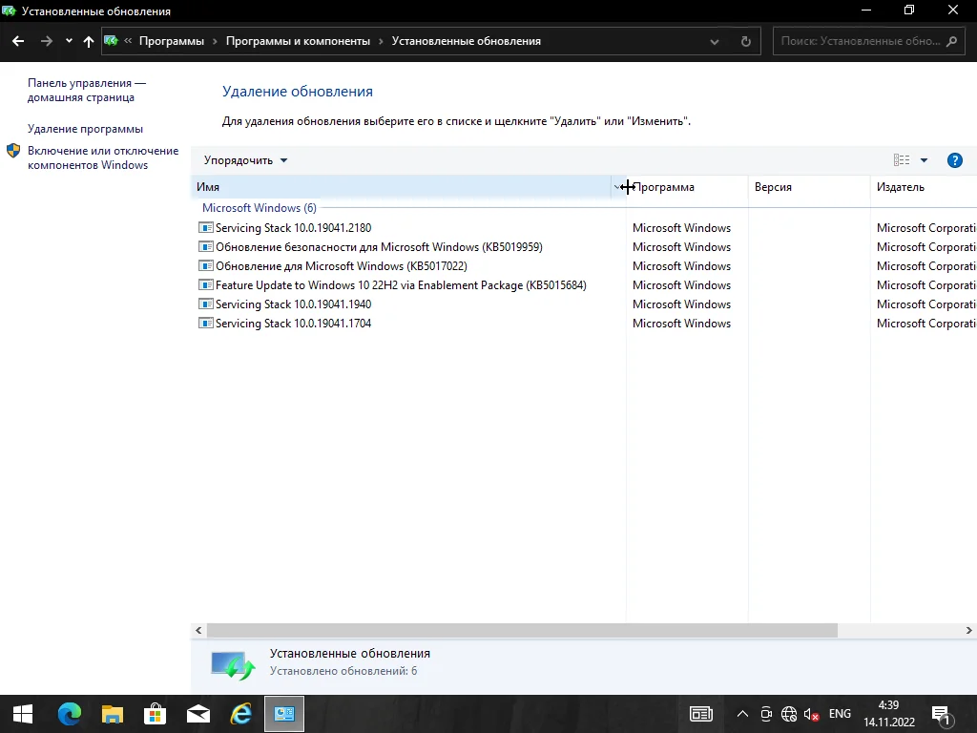977x733 pixels.
Task: Open the Упорядочить menu
Action: click(x=245, y=160)
